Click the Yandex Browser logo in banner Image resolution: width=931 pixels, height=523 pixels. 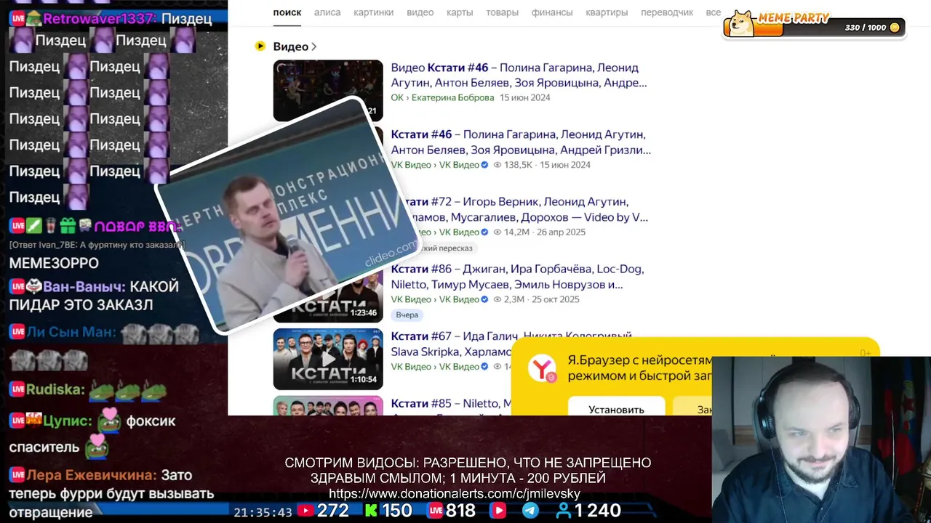pyautogui.click(x=542, y=368)
